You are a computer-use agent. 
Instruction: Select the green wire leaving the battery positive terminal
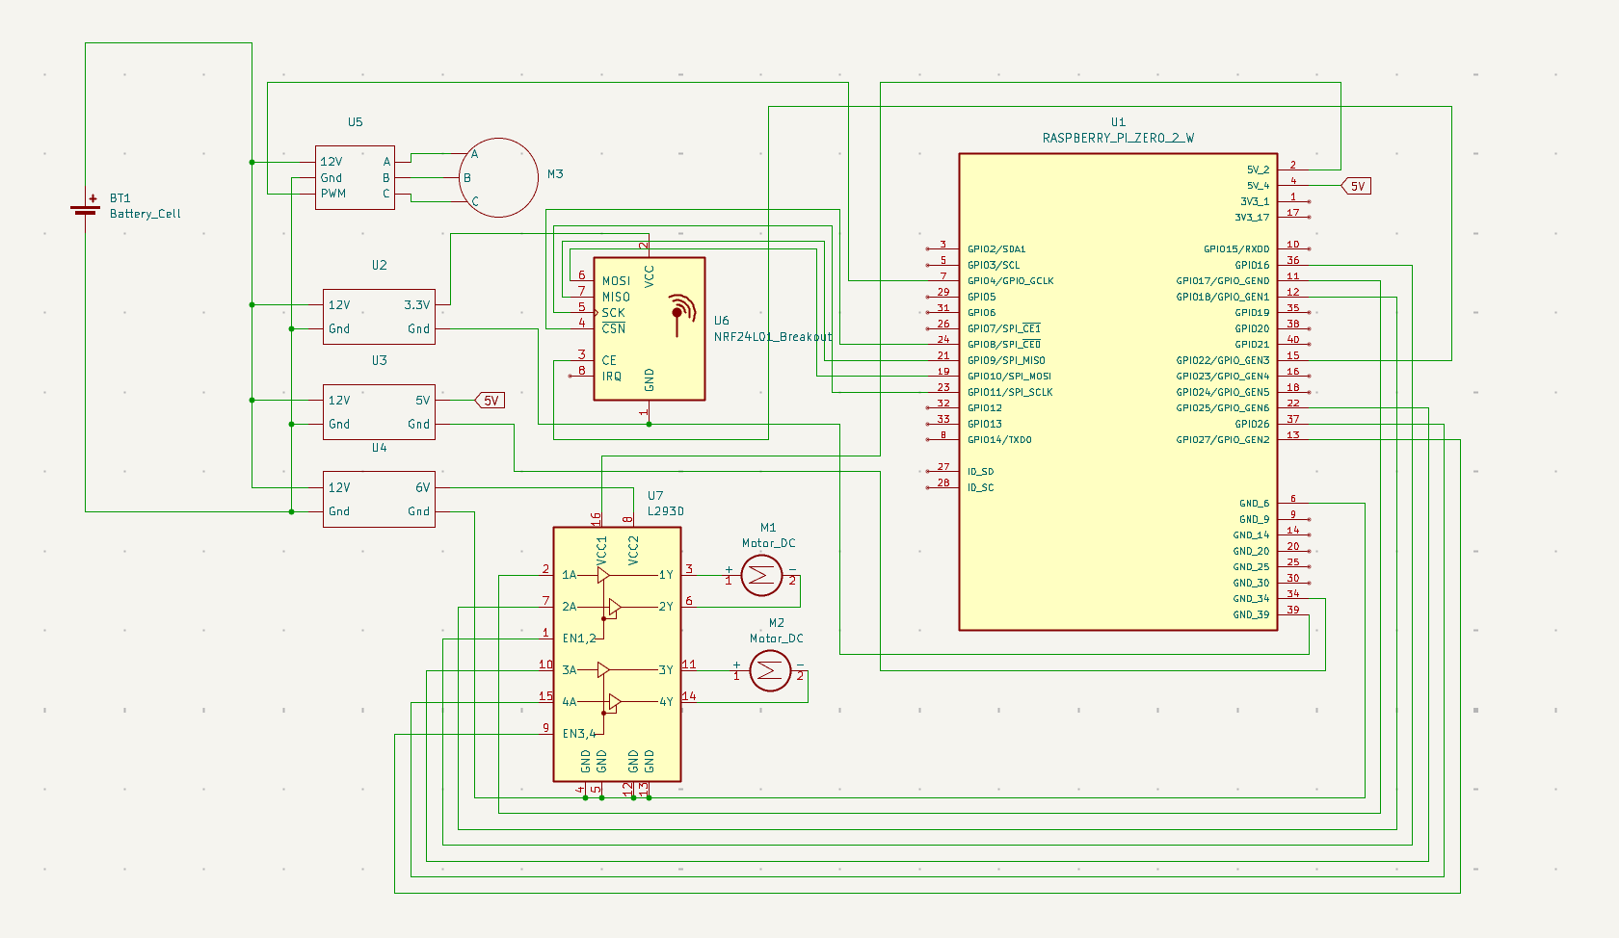(87, 116)
